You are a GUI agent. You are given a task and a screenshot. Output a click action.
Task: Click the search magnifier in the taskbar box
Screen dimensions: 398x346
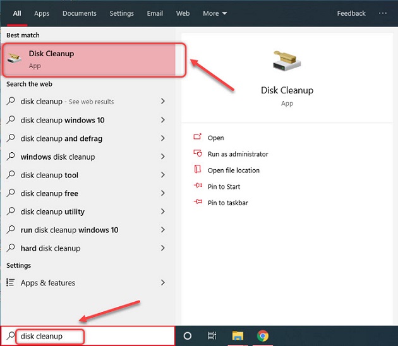pos(10,336)
